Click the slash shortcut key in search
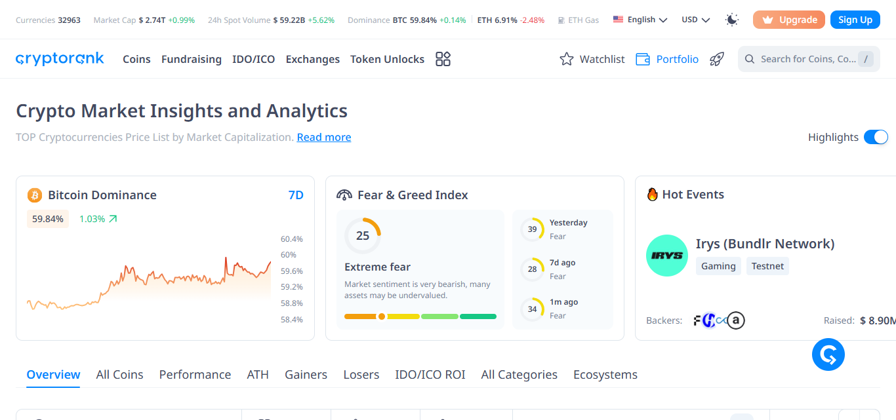Screen dimensions: 896x420 click(x=866, y=59)
